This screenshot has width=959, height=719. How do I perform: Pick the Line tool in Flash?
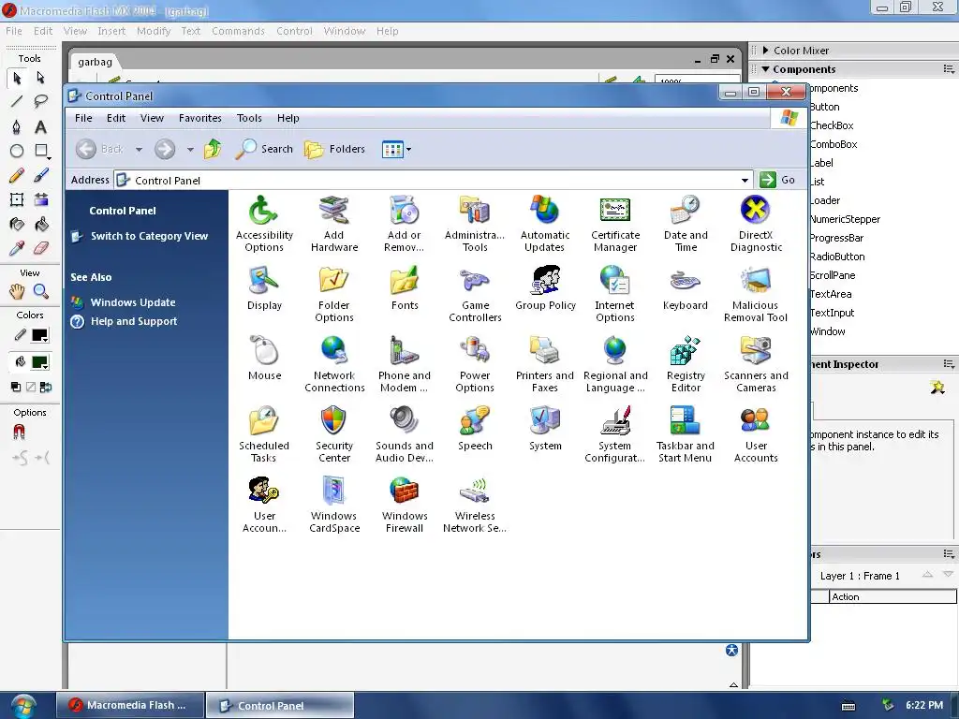click(17, 101)
